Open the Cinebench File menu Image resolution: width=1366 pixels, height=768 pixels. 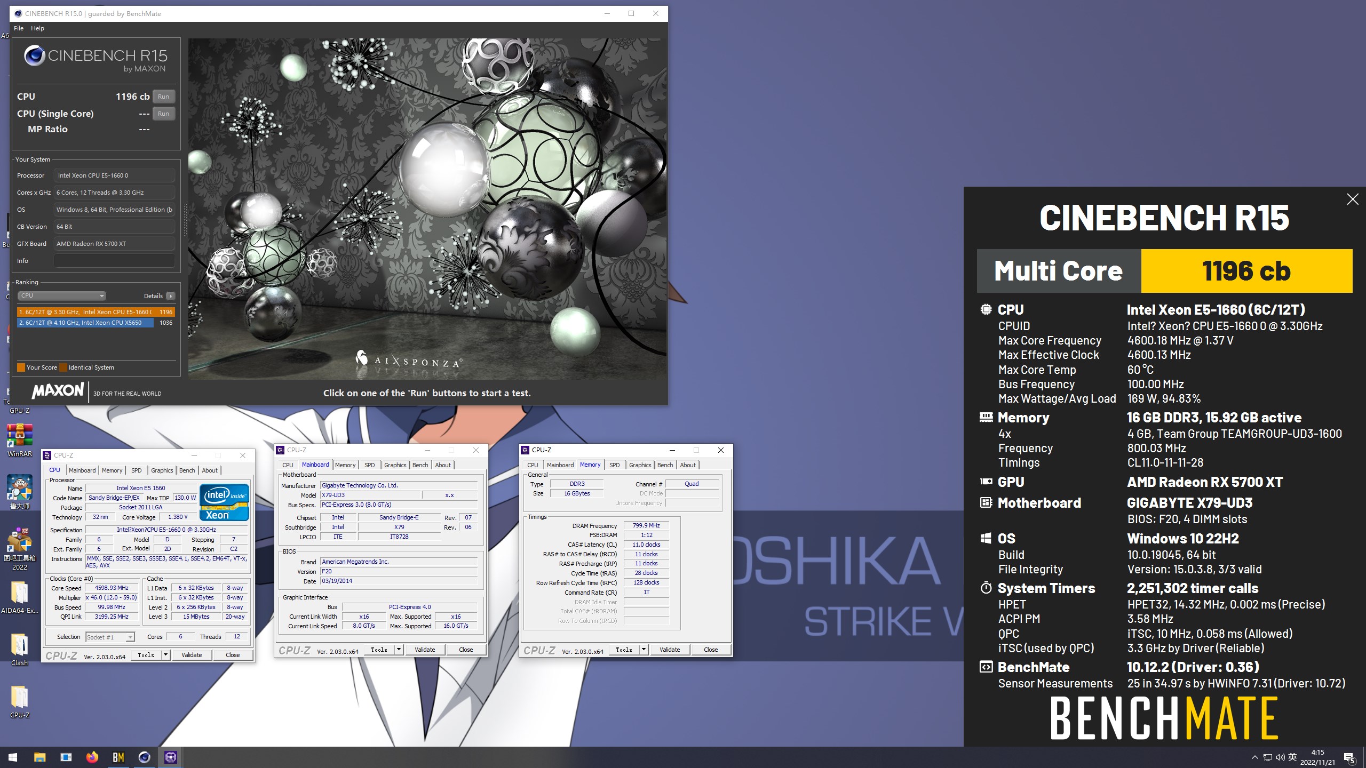point(19,28)
